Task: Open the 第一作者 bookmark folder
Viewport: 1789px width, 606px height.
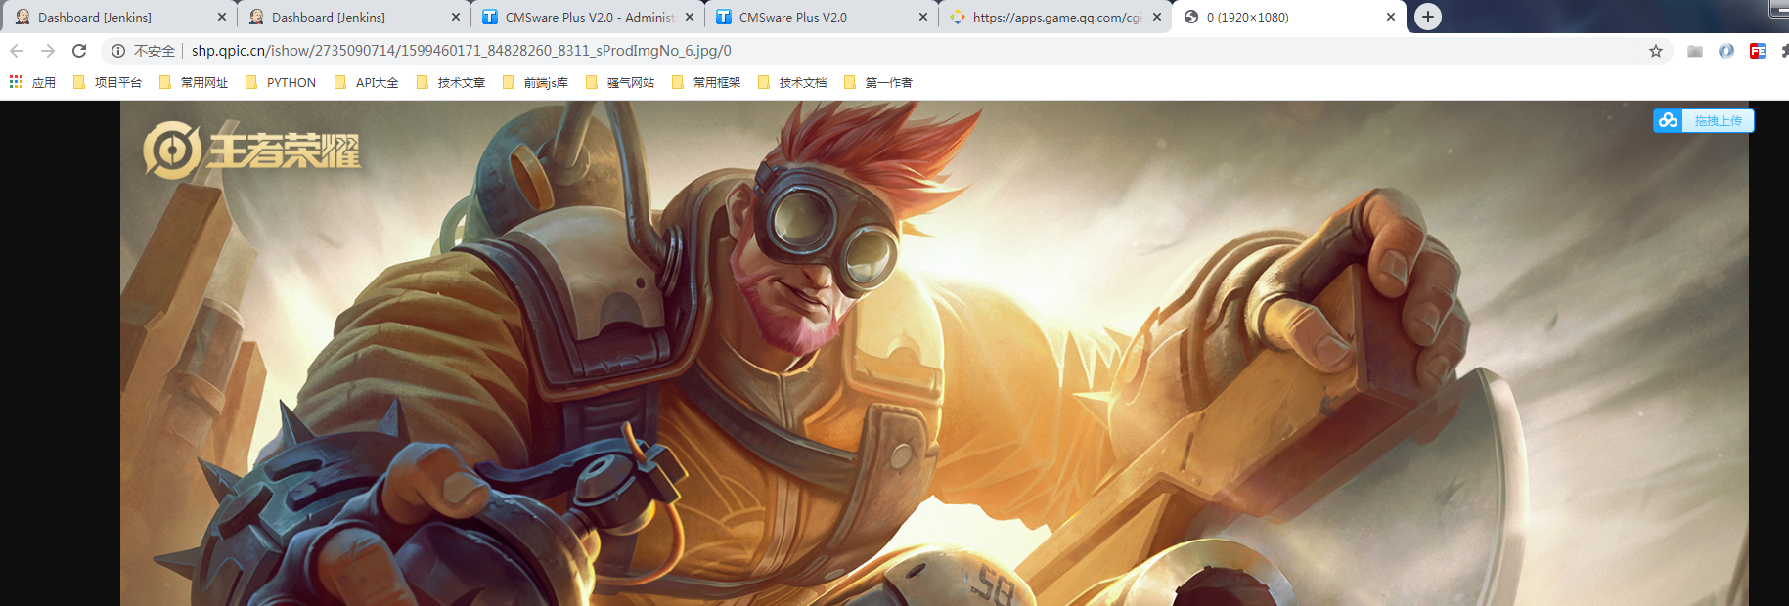Action: (x=878, y=82)
